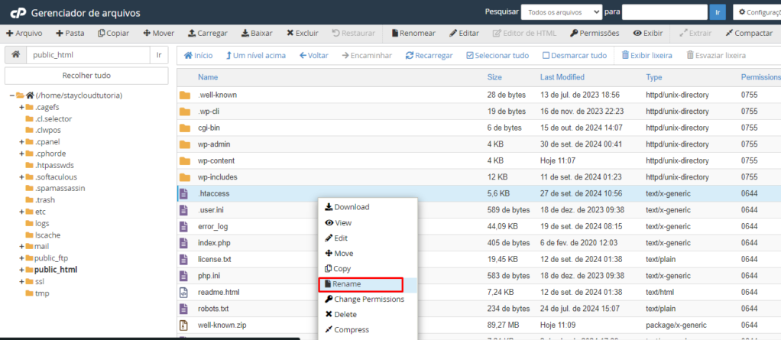Click Desmarcar tudo checkbox option

pos(574,56)
